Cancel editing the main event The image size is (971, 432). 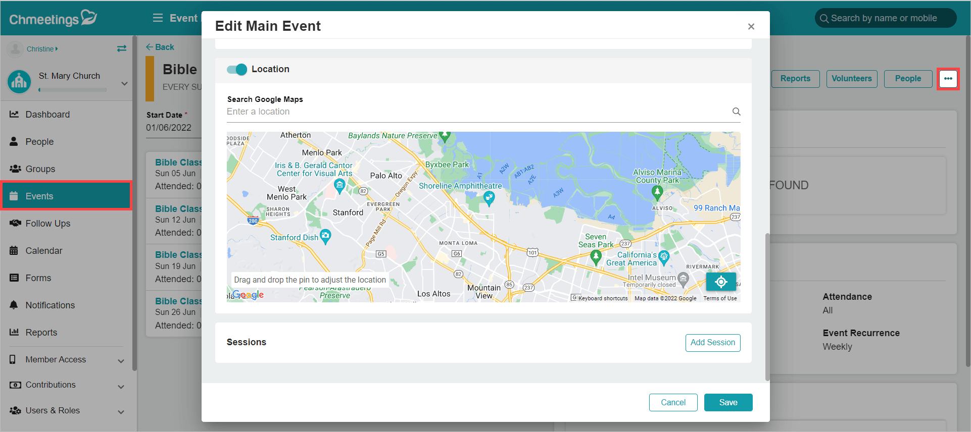[x=673, y=403]
